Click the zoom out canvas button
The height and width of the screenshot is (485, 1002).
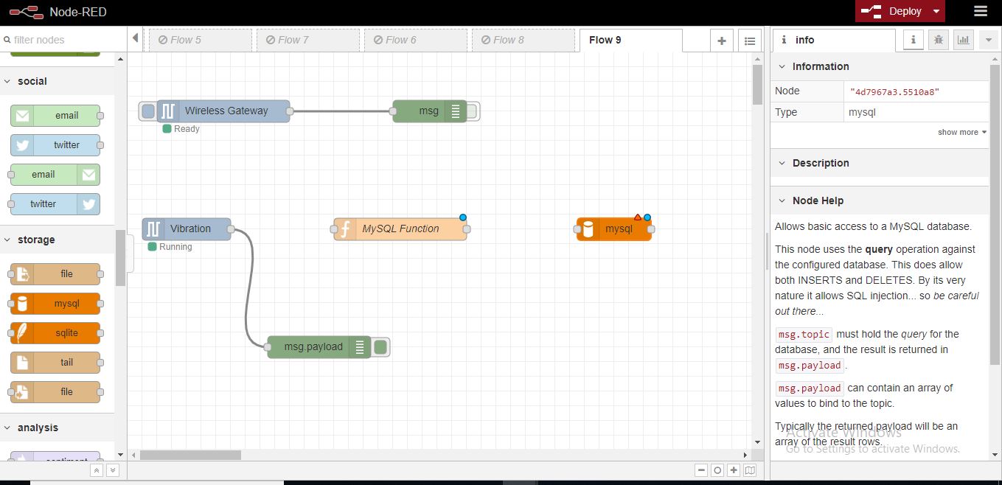701,470
